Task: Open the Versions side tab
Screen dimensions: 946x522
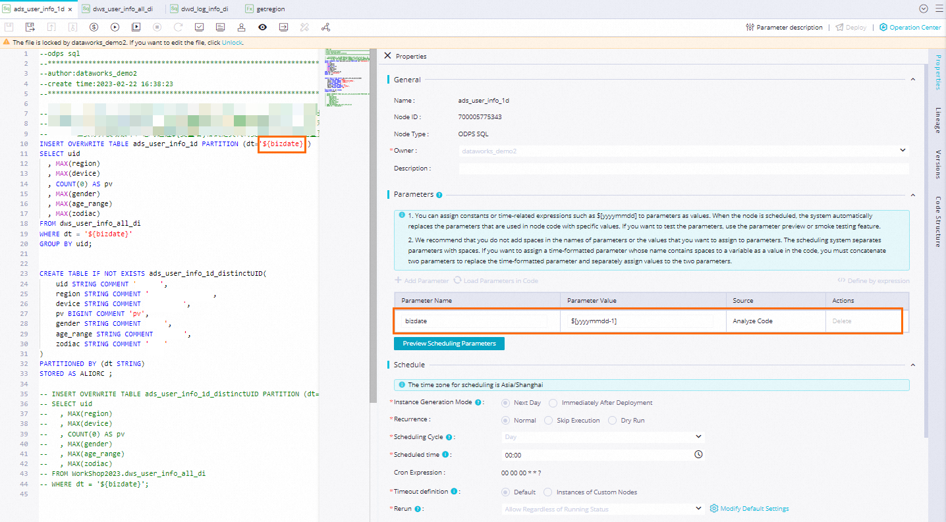Action: (x=937, y=165)
